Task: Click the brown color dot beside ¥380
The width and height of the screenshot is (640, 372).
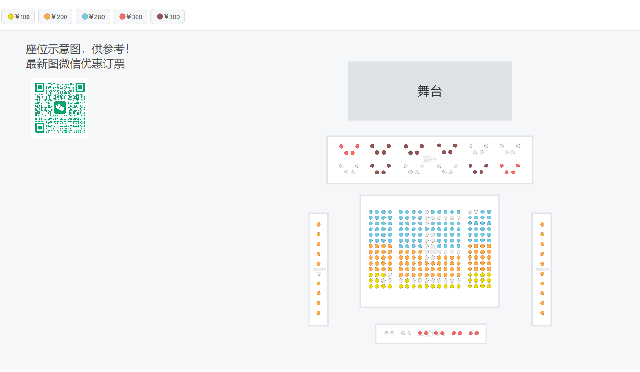Action: 160,17
